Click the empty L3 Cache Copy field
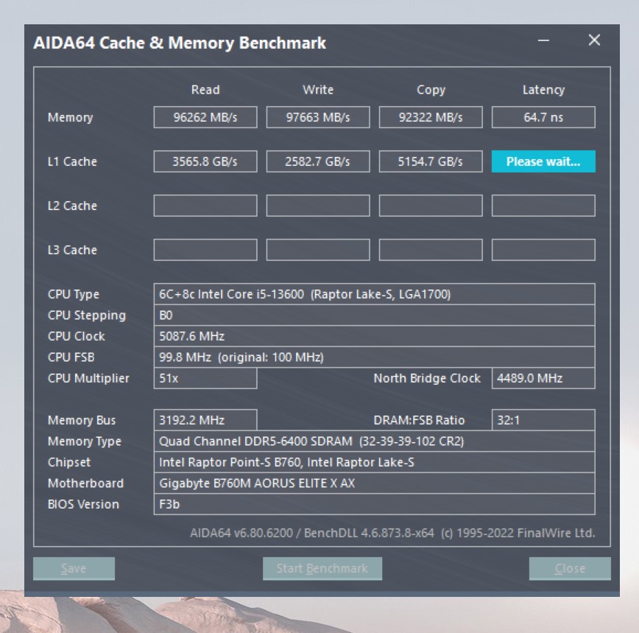The image size is (639, 633). 431,250
